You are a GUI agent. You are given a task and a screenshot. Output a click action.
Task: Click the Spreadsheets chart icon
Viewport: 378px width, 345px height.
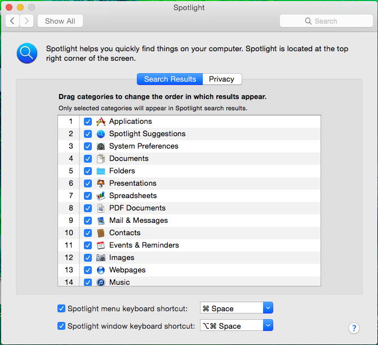tap(101, 196)
